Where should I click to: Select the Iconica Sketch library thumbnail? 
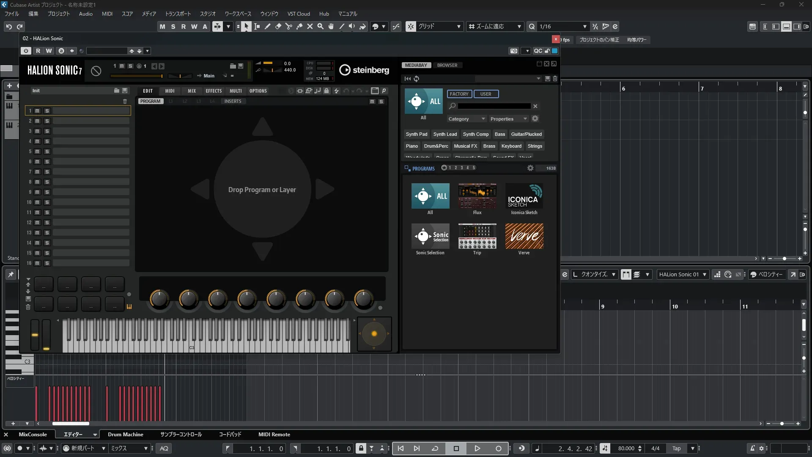pyautogui.click(x=524, y=196)
